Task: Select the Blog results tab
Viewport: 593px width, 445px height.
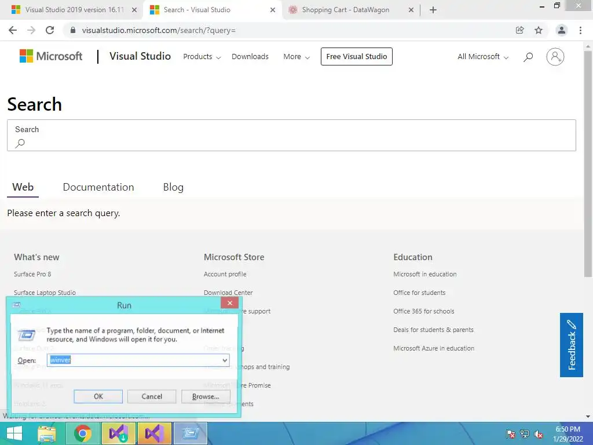Action: [173, 187]
